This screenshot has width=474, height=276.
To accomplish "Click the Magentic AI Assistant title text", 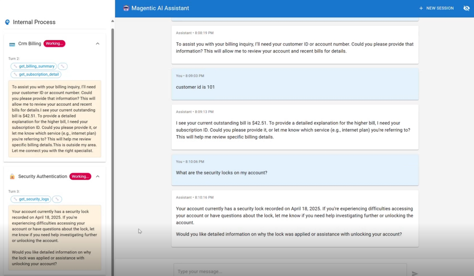I will 160,8.
